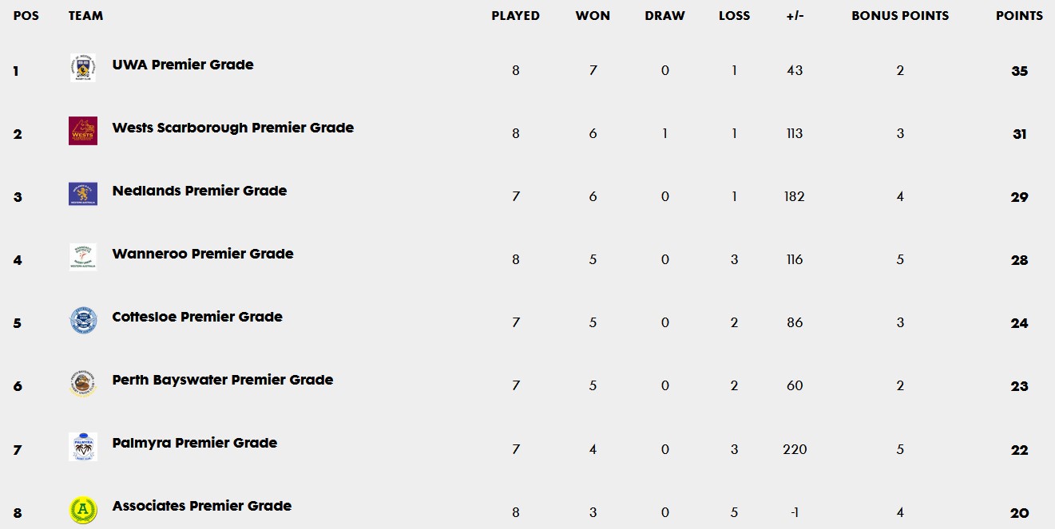The height and width of the screenshot is (529, 1055).
Task: Click the Wanneroo club logo
Action: coord(83,257)
